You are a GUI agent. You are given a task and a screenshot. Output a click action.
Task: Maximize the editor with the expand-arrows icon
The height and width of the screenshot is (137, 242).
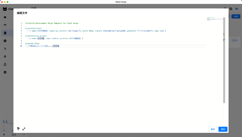[x=24, y=129]
